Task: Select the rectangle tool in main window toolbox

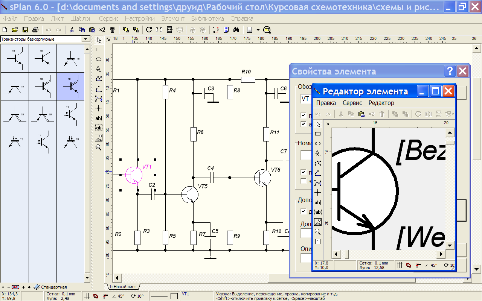Action: (x=99, y=49)
